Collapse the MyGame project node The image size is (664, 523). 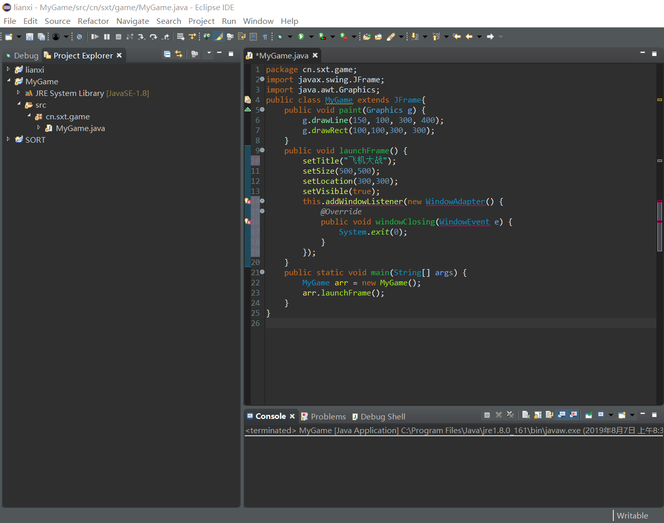pyautogui.click(x=8, y=81)
